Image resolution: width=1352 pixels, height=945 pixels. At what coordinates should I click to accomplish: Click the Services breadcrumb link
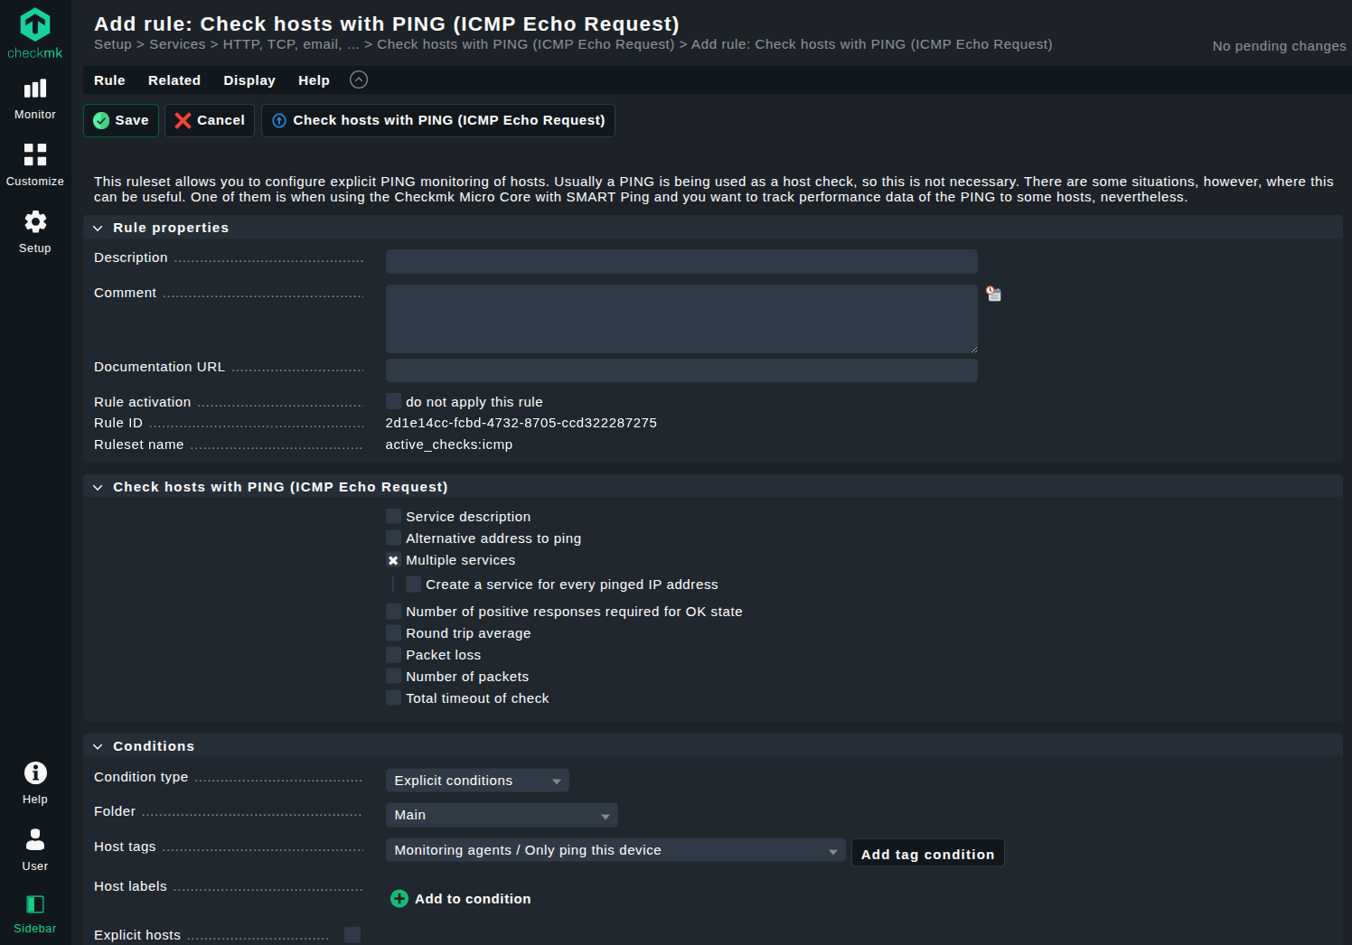coord(177,44)
